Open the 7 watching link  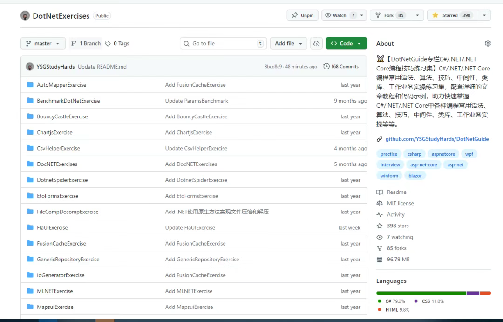pyautogui.click(x=400, y=237)
